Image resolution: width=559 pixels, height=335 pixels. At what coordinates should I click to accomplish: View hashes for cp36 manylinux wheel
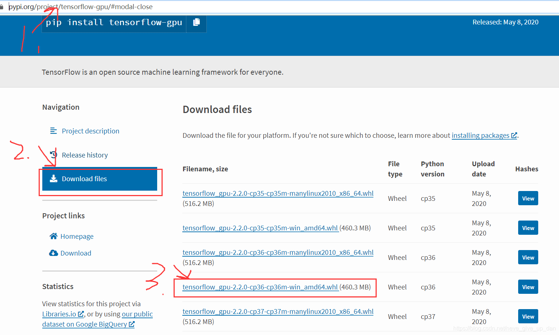click(528, 257)
